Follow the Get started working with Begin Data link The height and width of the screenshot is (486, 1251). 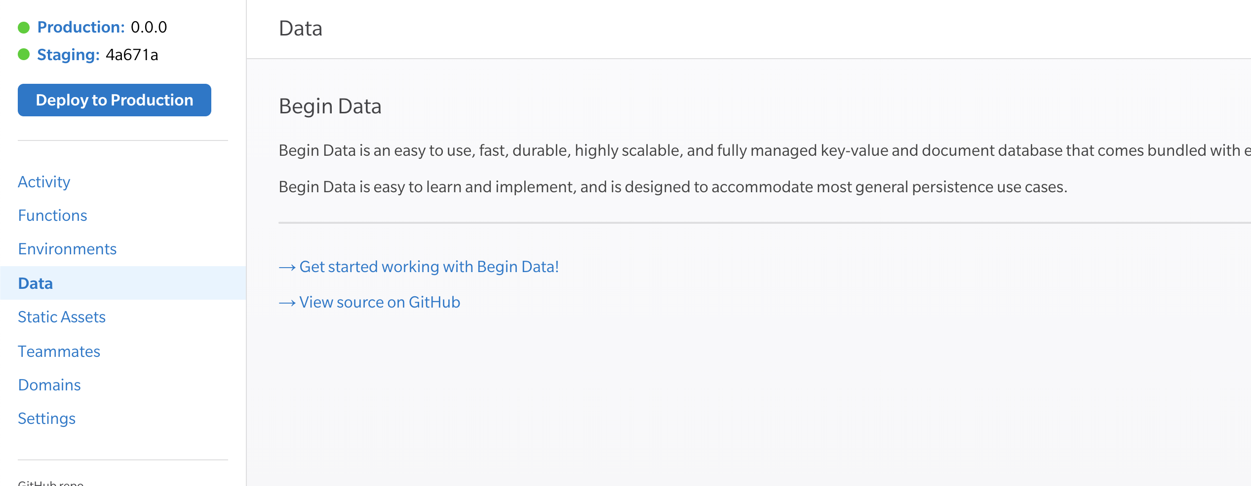click(429, 267)
